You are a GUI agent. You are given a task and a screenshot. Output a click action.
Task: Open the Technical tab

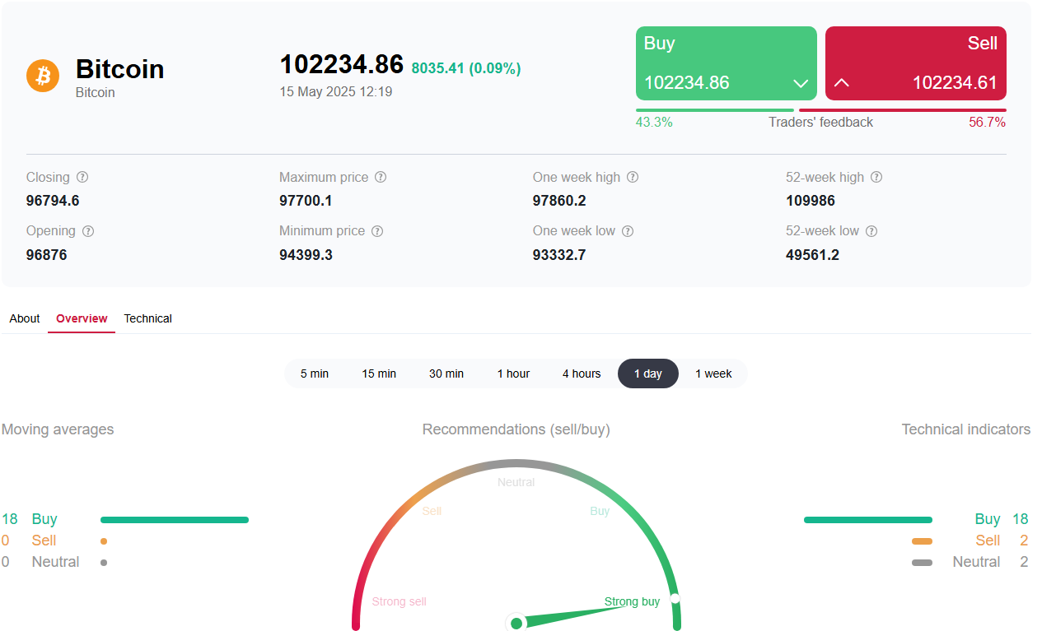point(148,318)
